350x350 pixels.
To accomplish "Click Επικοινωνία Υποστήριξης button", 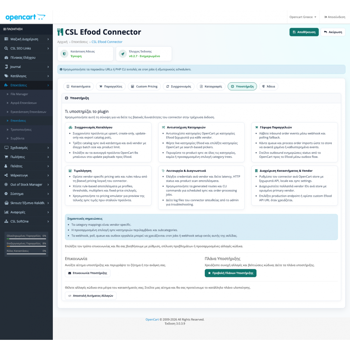I will [87, 273].
